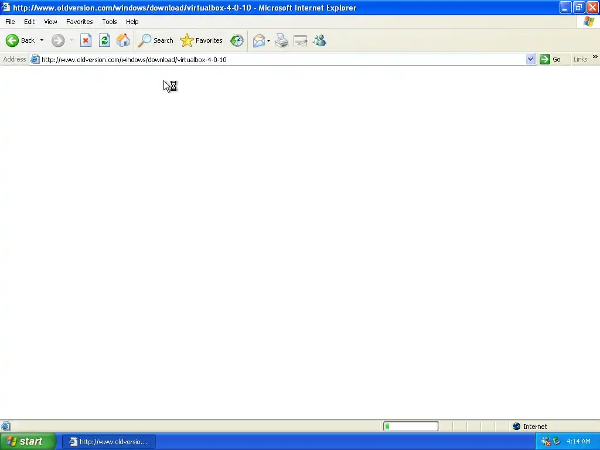Open the View menu
This screenshot has width=600, height=450.
coord(50,22)
